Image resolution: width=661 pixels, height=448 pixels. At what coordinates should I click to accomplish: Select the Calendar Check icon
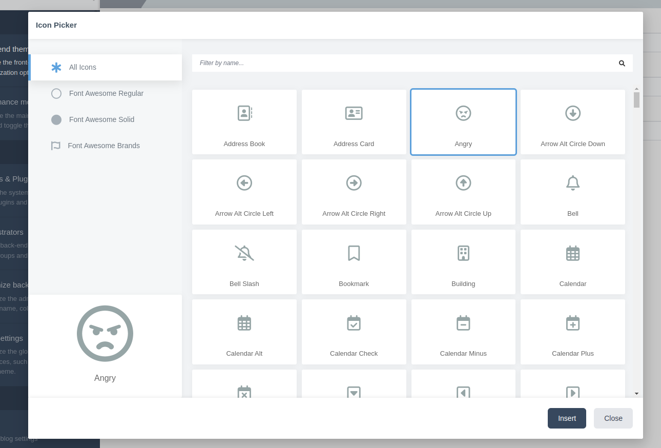[354, 332]
